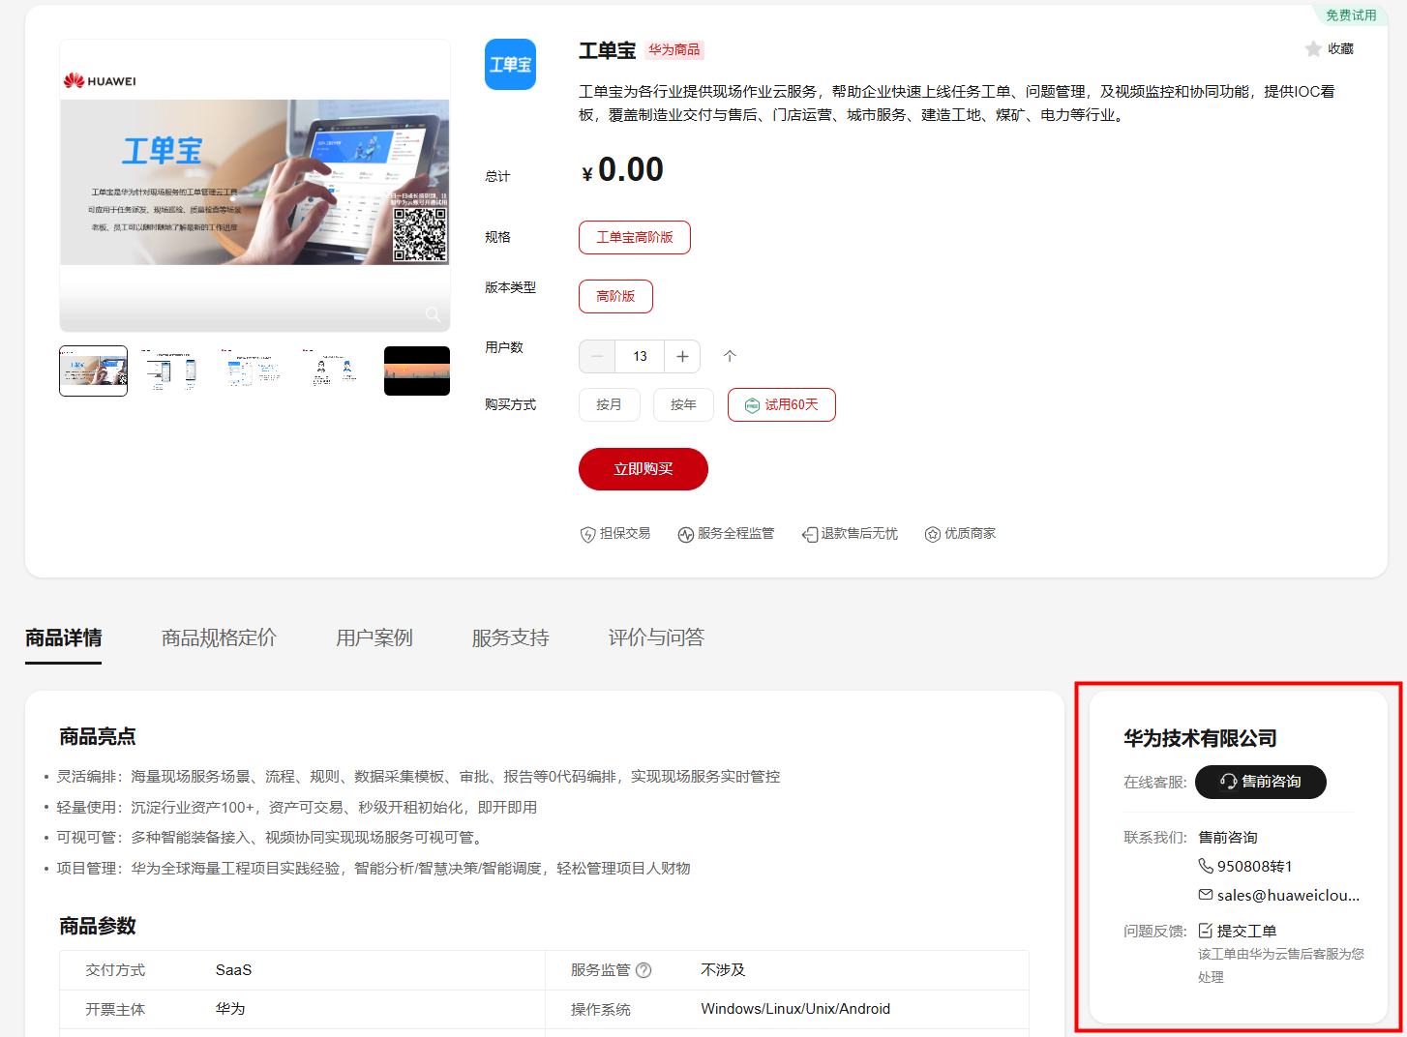
Task: Select the third product thumbnail
Action: coord(255,371)
